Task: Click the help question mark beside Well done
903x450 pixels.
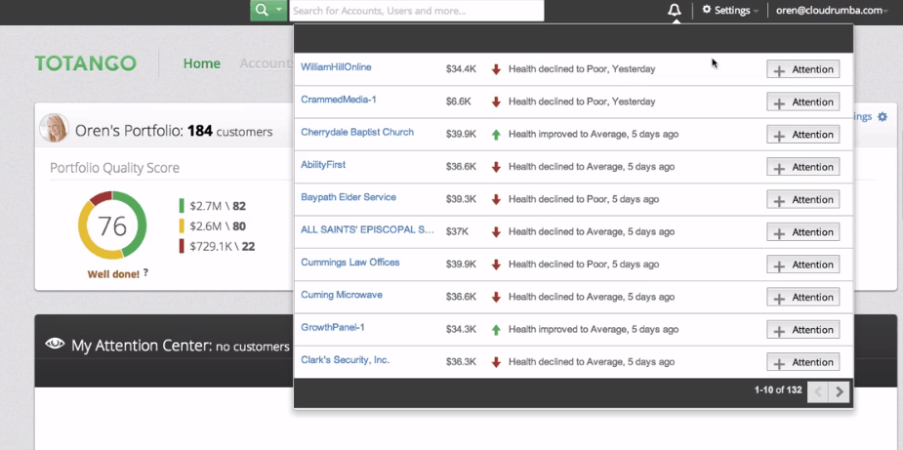Action: [x=145, y=272]
